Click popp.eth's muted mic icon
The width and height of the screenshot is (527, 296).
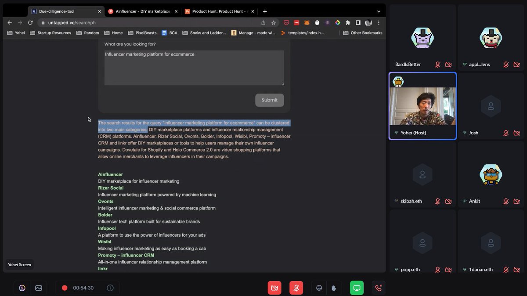pos(438,270)
